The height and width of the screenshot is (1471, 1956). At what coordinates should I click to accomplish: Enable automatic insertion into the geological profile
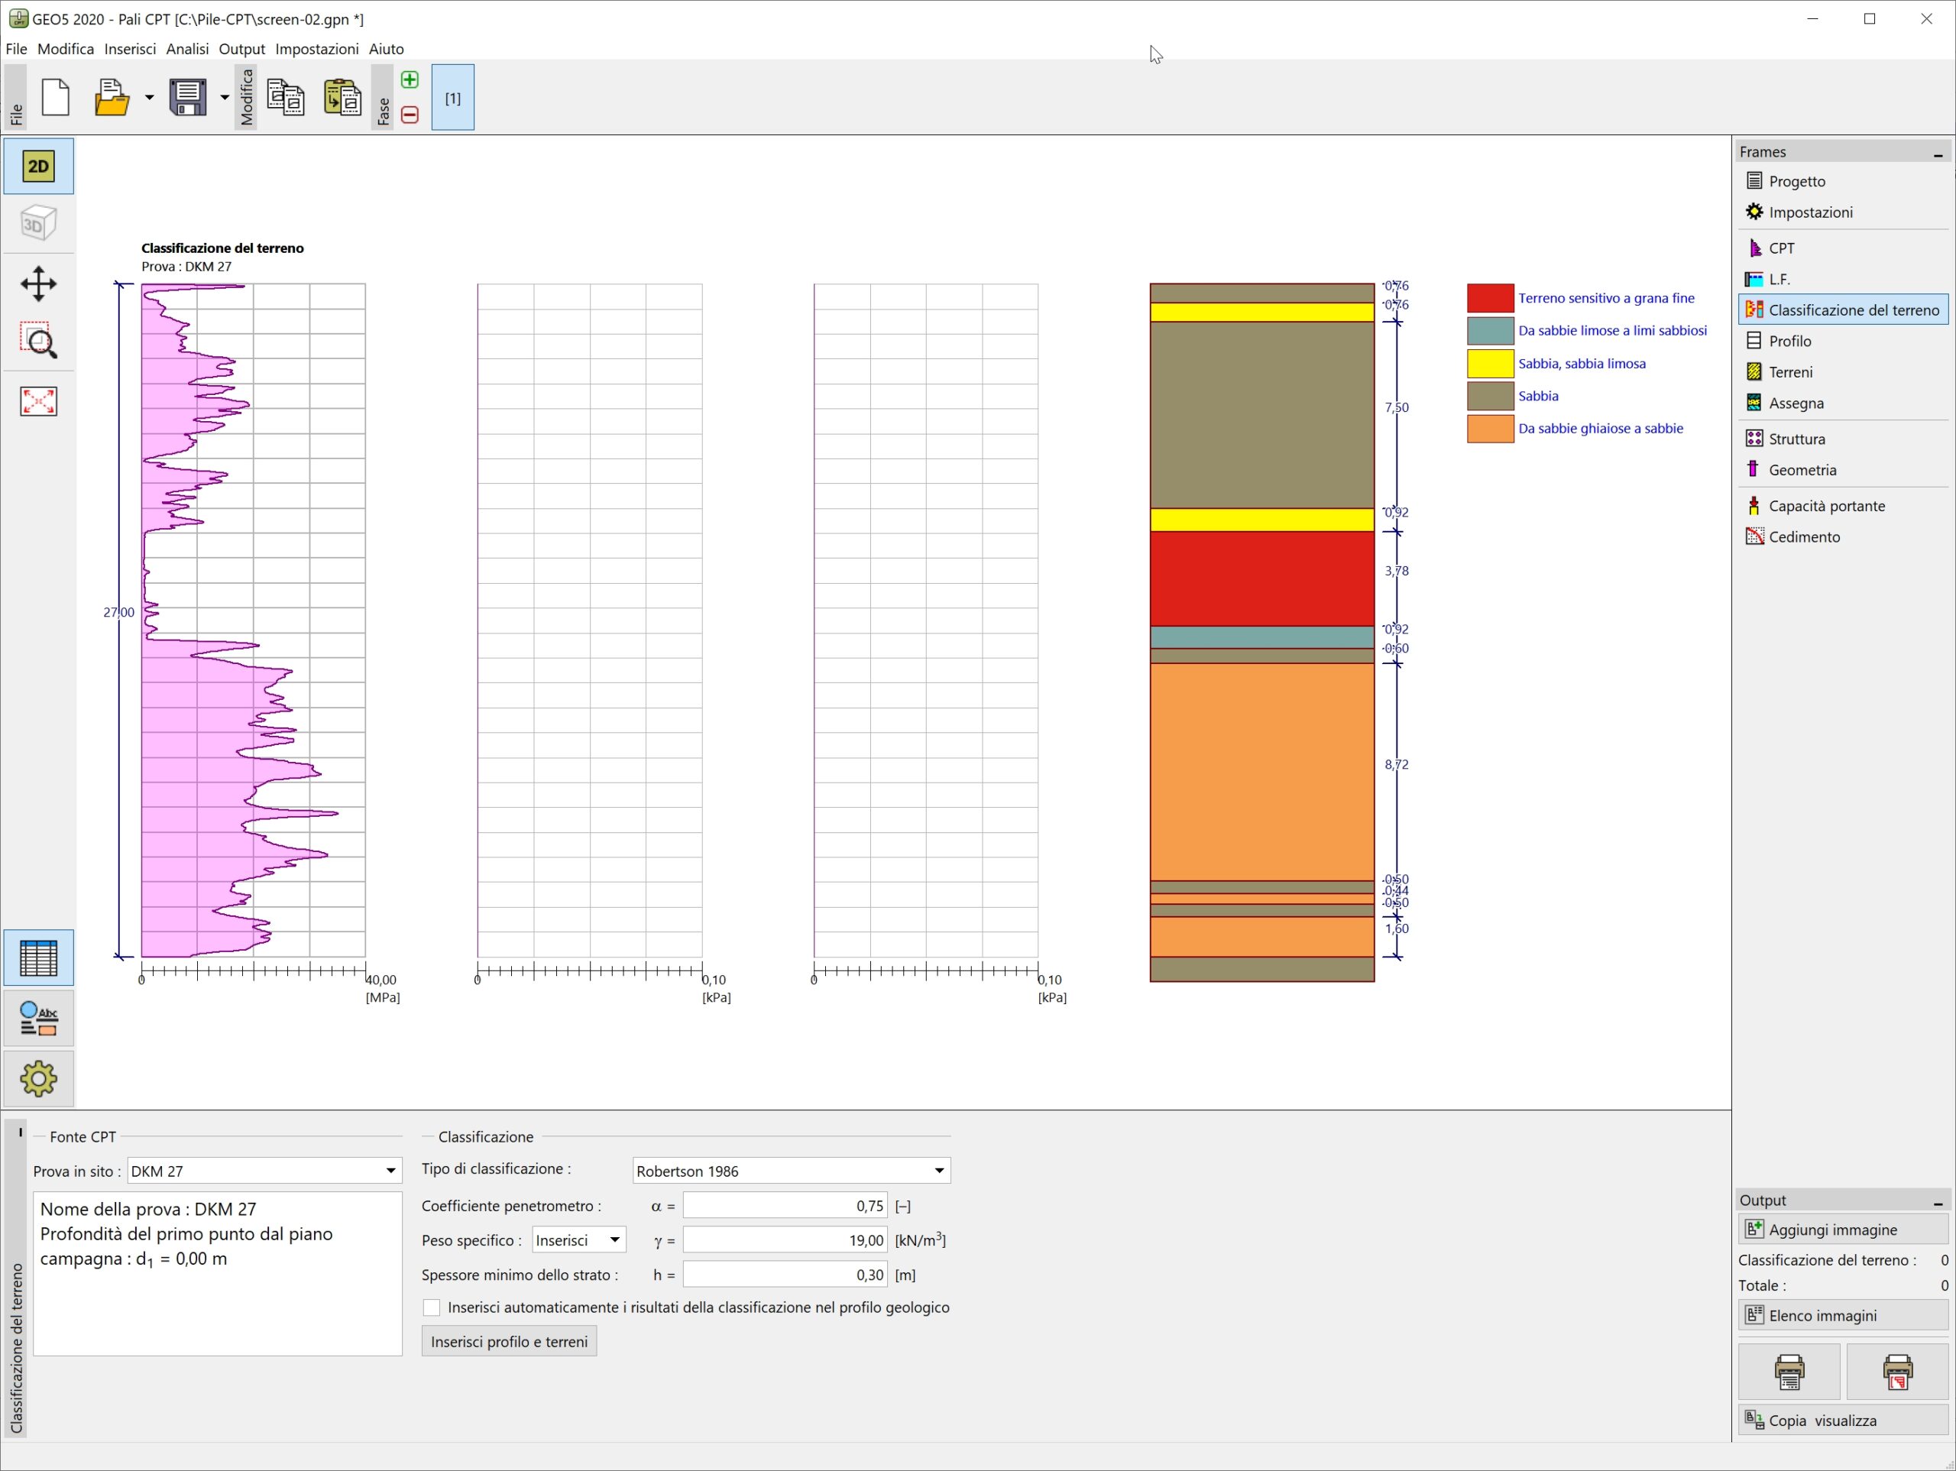[x=432, y=1307]
